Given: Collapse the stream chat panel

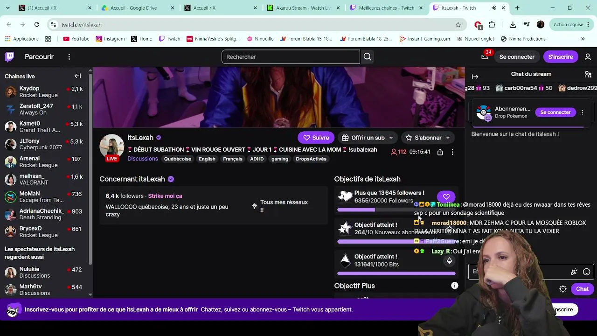Looking at the screenshot, I should (475, 77).
